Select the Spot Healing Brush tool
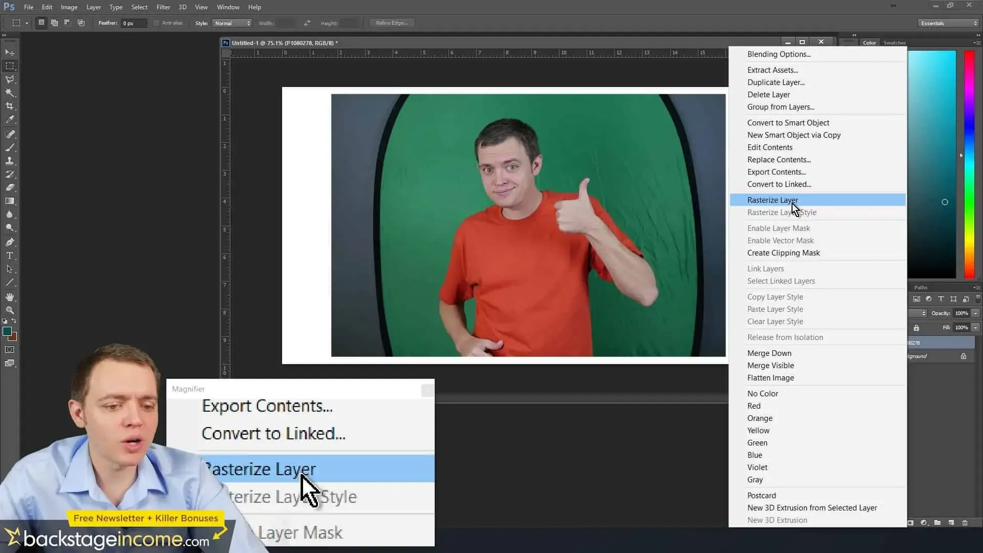 click(10, 134)
